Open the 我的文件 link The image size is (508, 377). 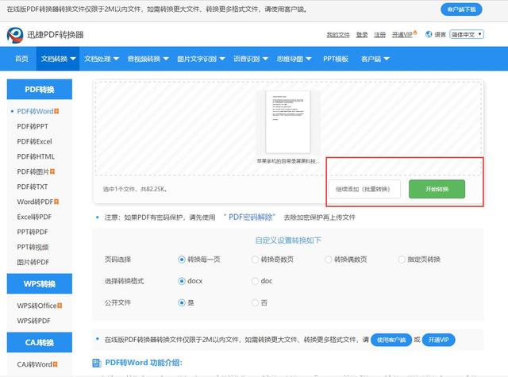tap(338, 35)
